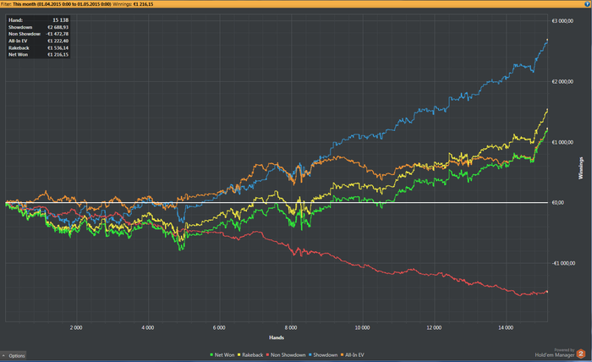
Task: Click the 4 000 hands x-axis label
Action: pyautogui.click(x=148, y=327)
